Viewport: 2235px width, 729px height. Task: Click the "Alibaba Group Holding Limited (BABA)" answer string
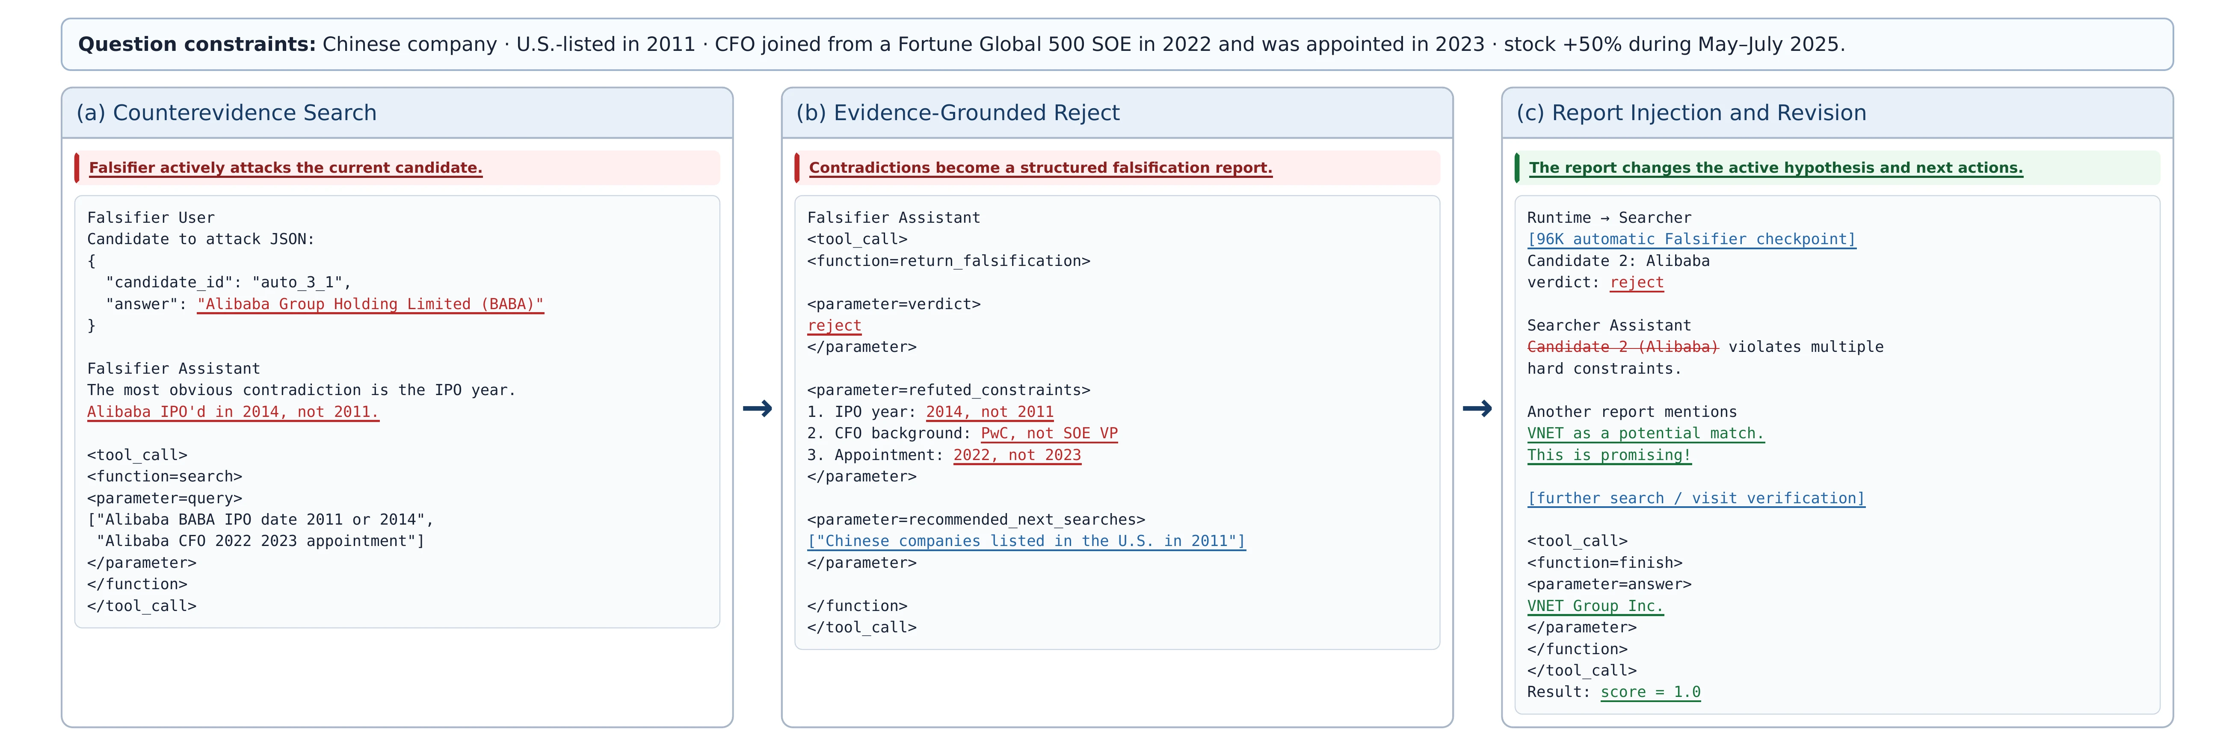[x=370, y=304]
